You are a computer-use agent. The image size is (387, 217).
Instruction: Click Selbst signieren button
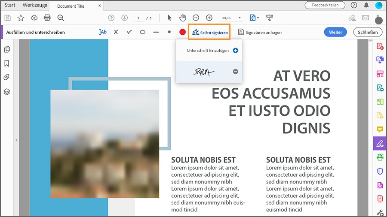point(209,32)
